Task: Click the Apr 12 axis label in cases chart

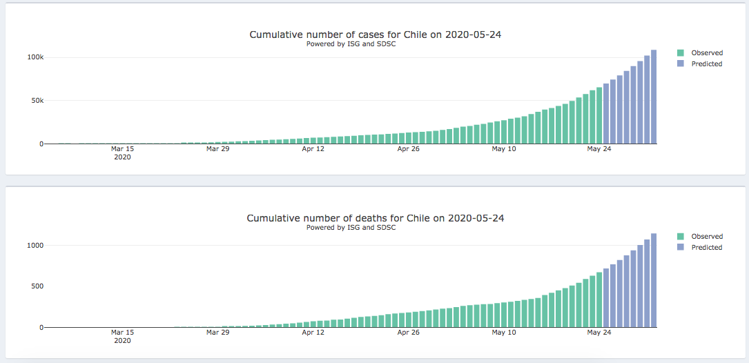Action: click(313, 149)
